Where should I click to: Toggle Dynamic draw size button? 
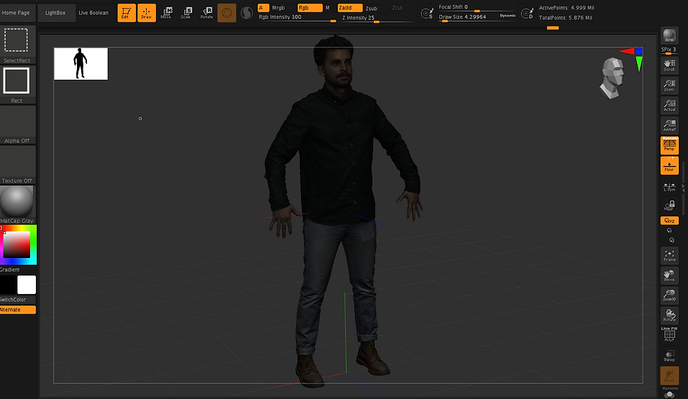[508, 15]
